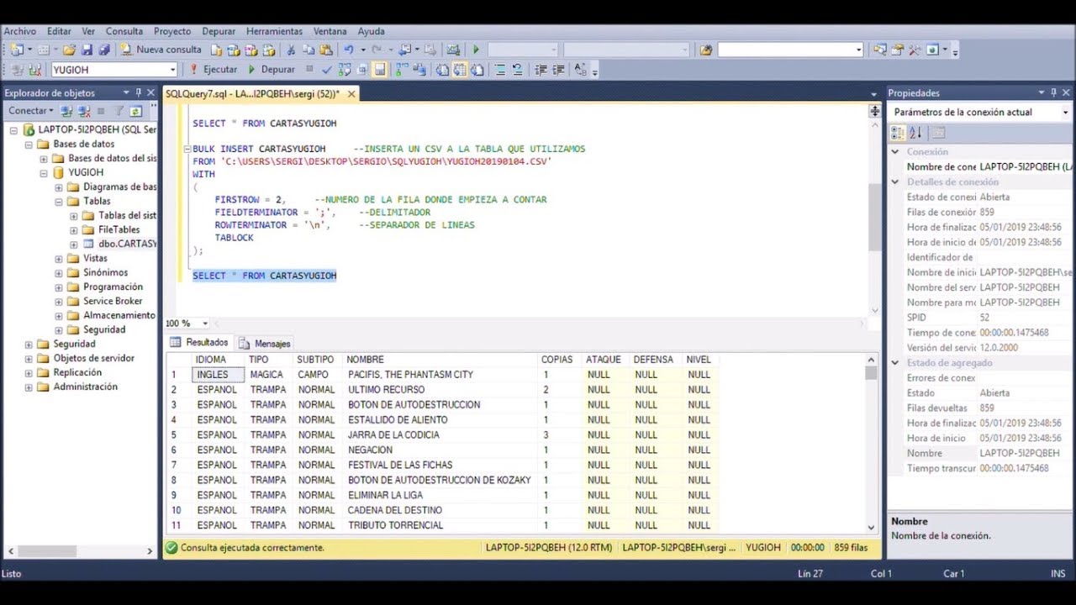
Task: Select the Ejecutar (execute) icon with red exclamation
Action: tap(194, 70)
